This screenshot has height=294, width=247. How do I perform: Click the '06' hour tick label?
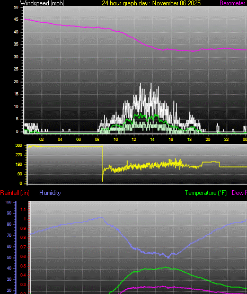click(78, 139)
